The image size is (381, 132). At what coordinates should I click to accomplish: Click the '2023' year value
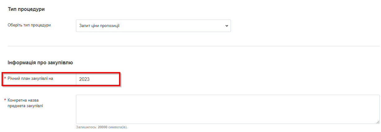click(x=84, y=79)
